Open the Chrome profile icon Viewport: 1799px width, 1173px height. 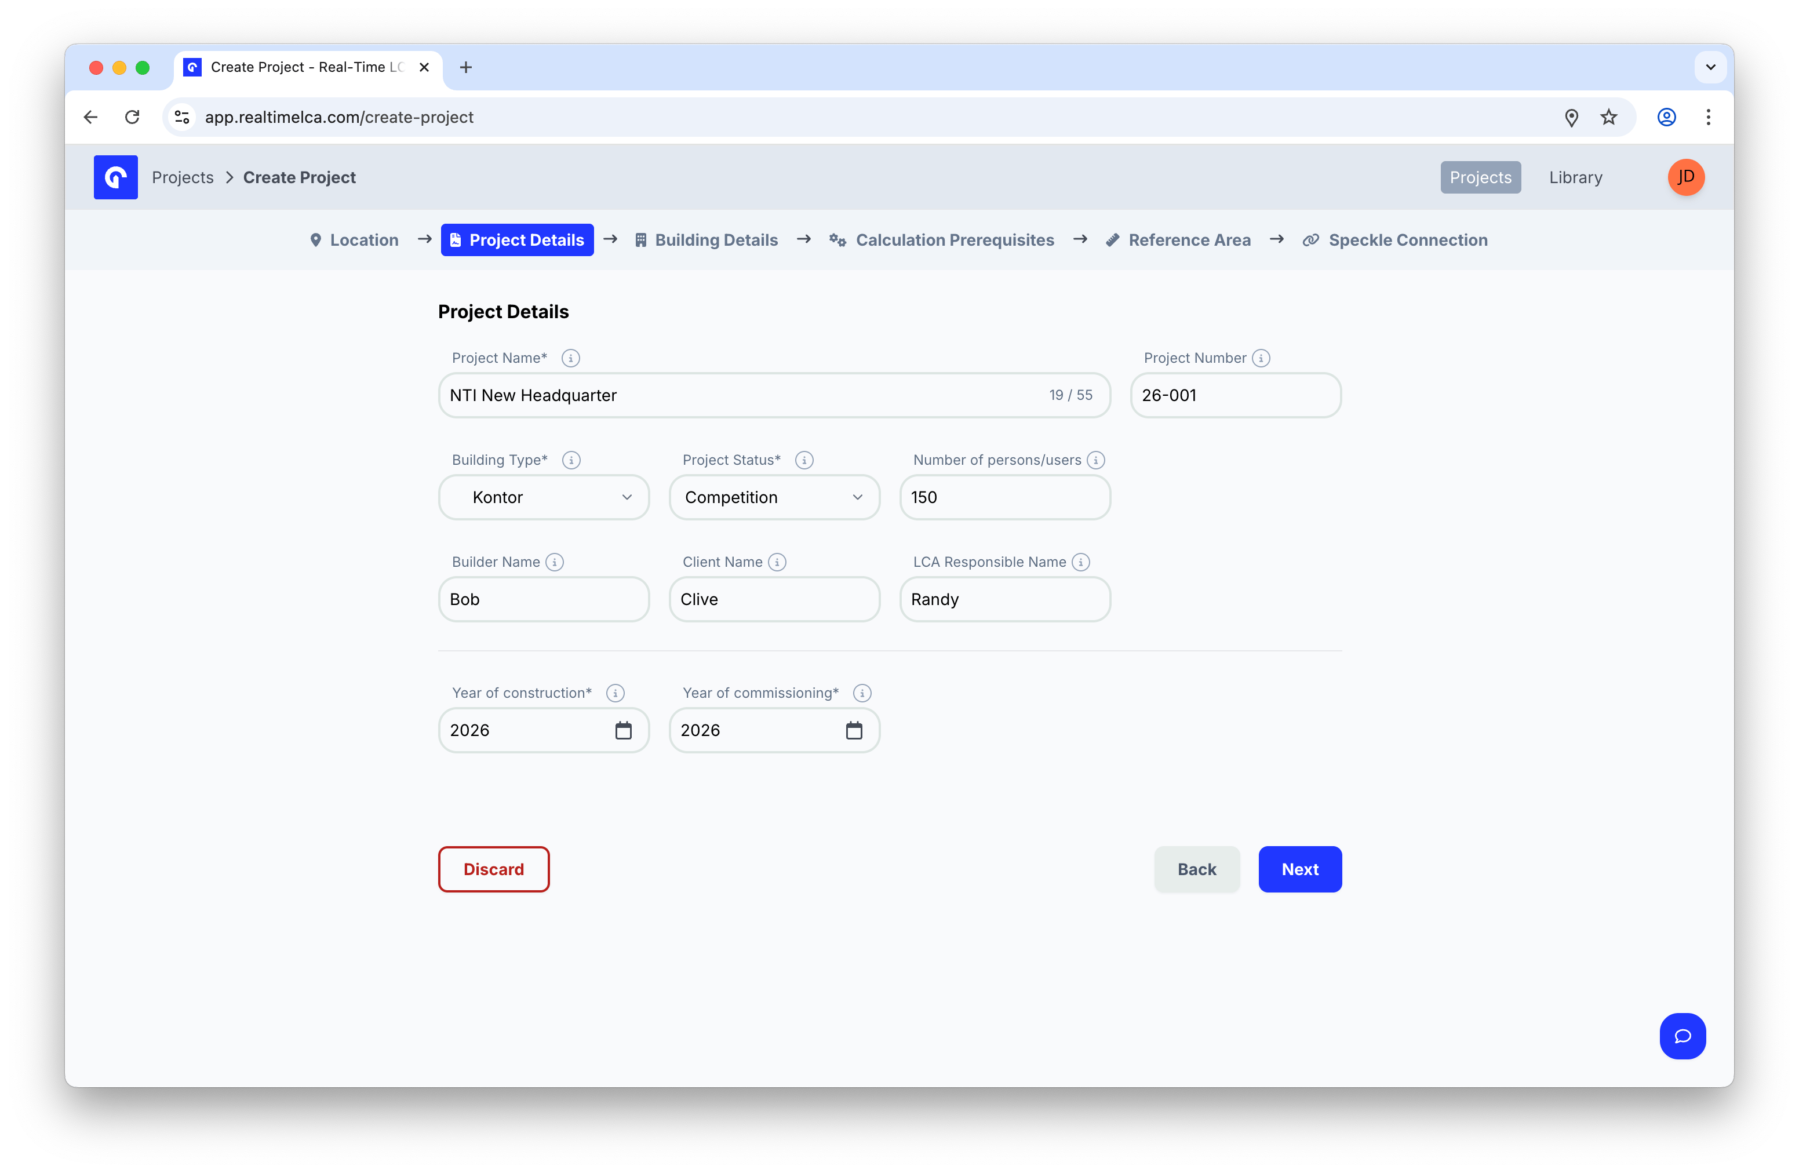tap(1667, 117)
